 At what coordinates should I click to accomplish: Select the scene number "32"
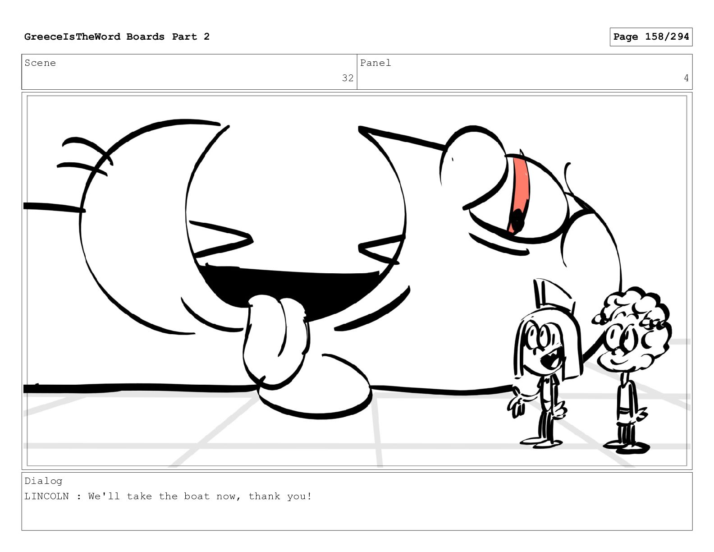[x=348, y=78]
